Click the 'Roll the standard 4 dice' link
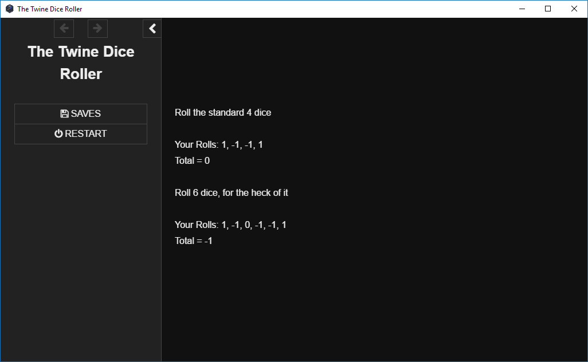Image resolution: width=588 pixels, height=362 pixels. point(223,112)
